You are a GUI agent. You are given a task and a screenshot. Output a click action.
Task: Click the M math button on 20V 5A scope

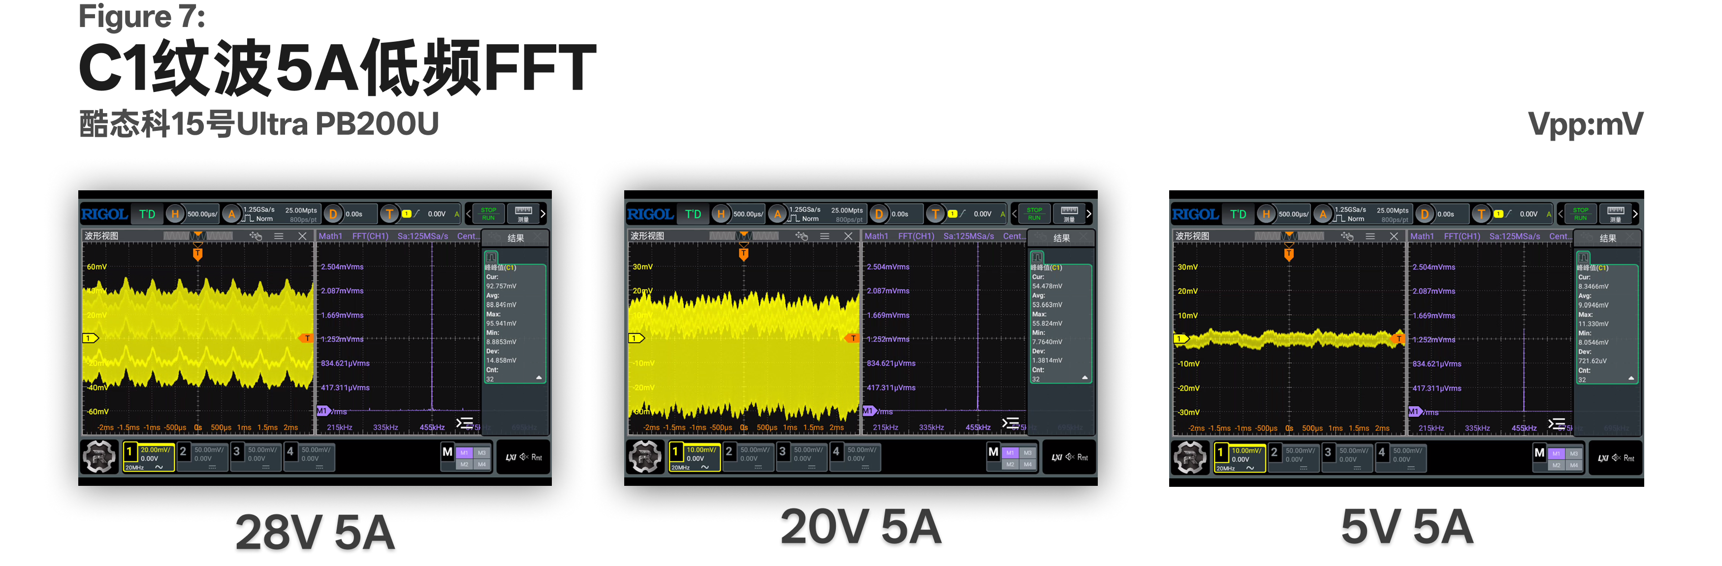993,452
